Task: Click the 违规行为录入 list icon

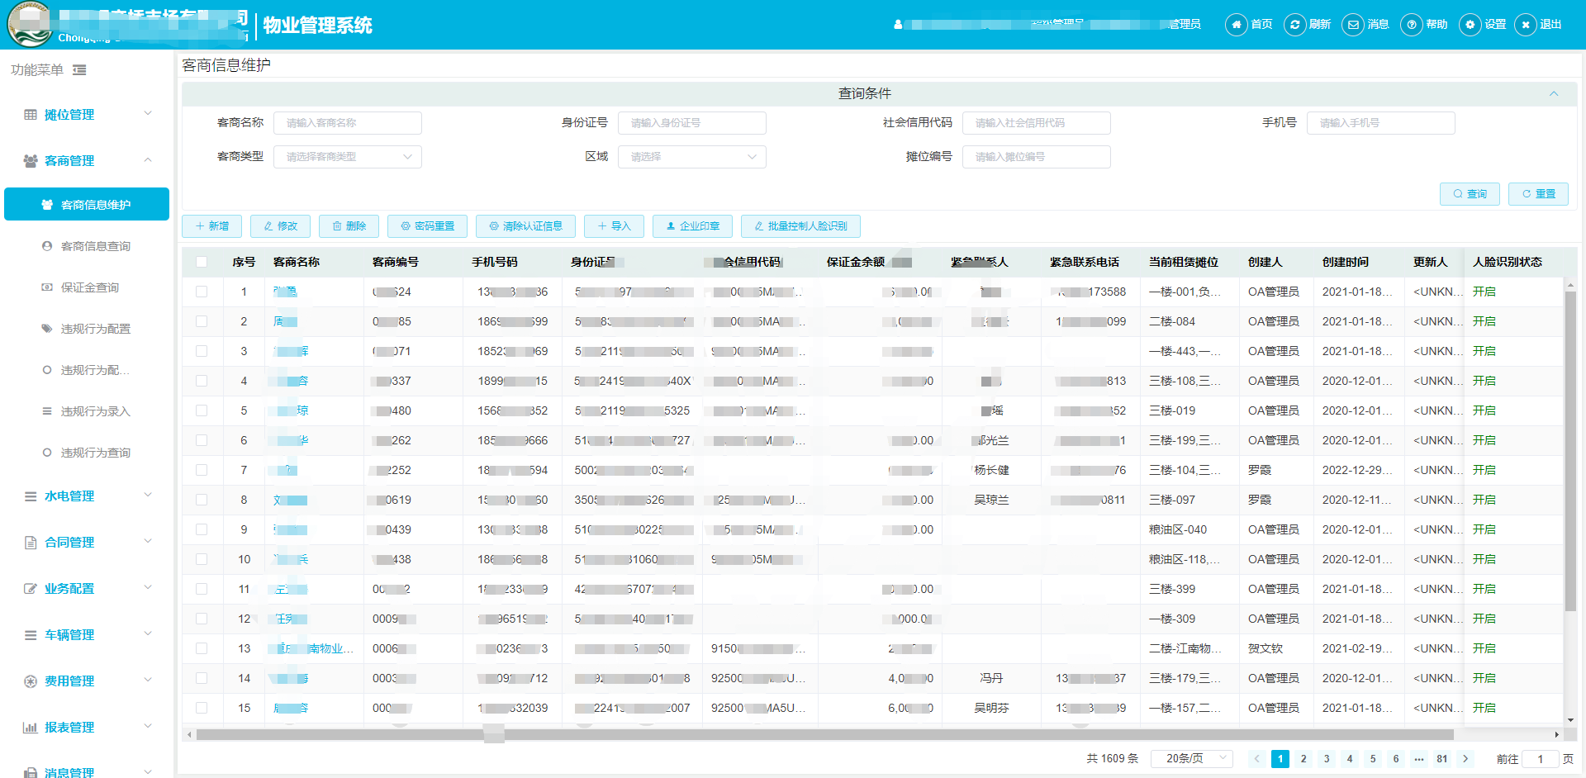Action: (x=47, y=411)
